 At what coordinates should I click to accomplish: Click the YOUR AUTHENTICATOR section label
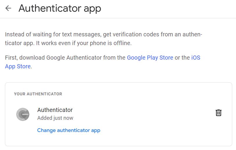click(x=38, y=94)
